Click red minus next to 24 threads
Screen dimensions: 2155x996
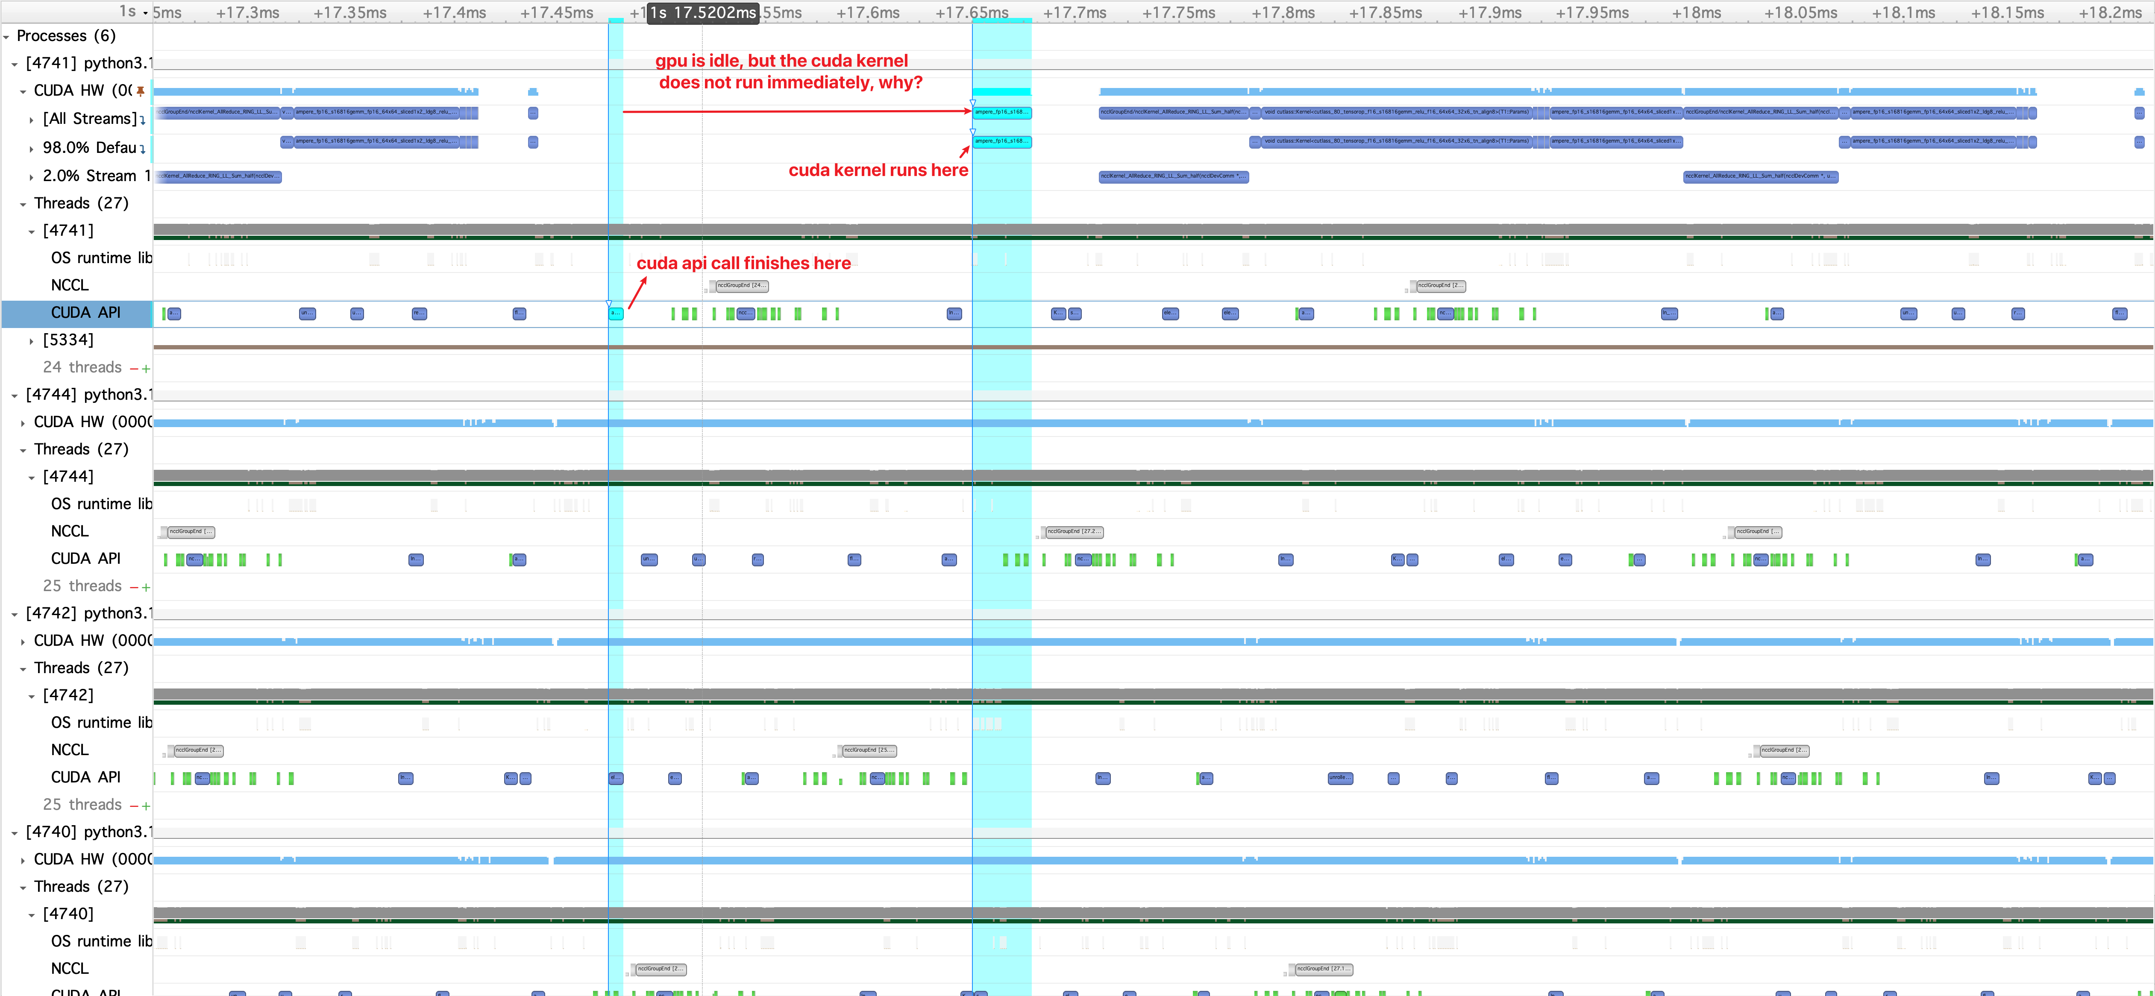tap(134, 368)
